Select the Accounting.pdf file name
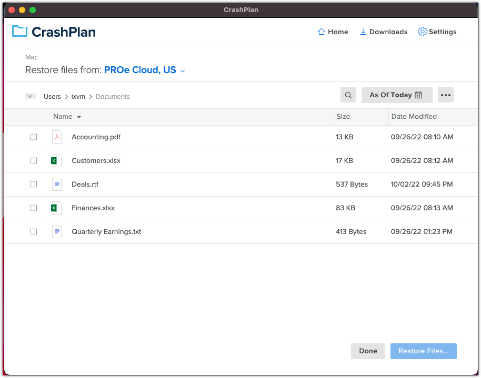Viewport: 481px width, 378px height. (96, 137)
